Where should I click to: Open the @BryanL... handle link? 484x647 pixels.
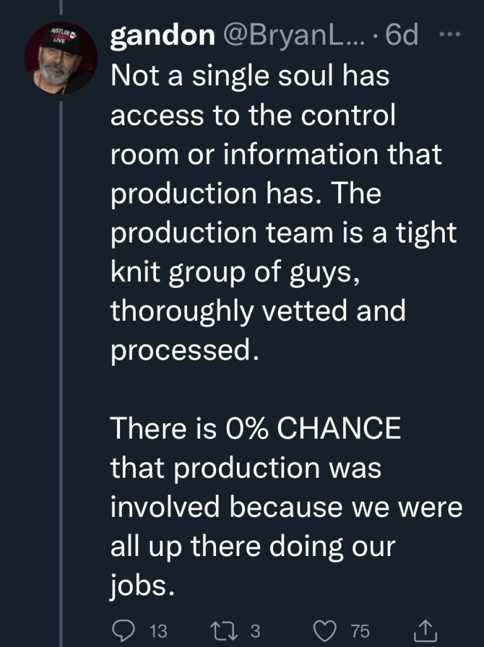pyautogui.click(x=296, y=37)
